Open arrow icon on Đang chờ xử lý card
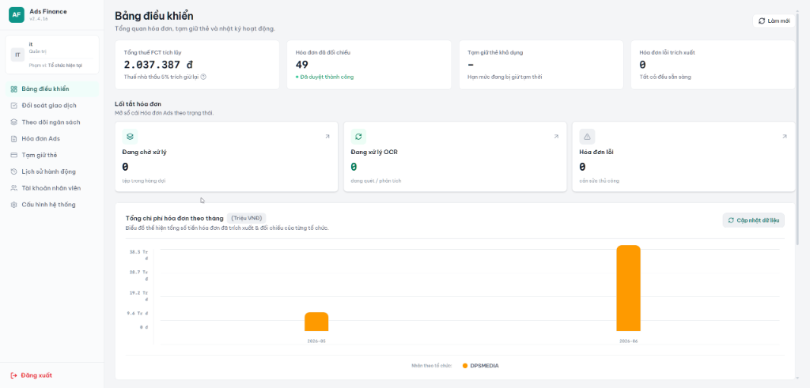Image resolution: width=810 pixels, height=388 pixels. 327,137
